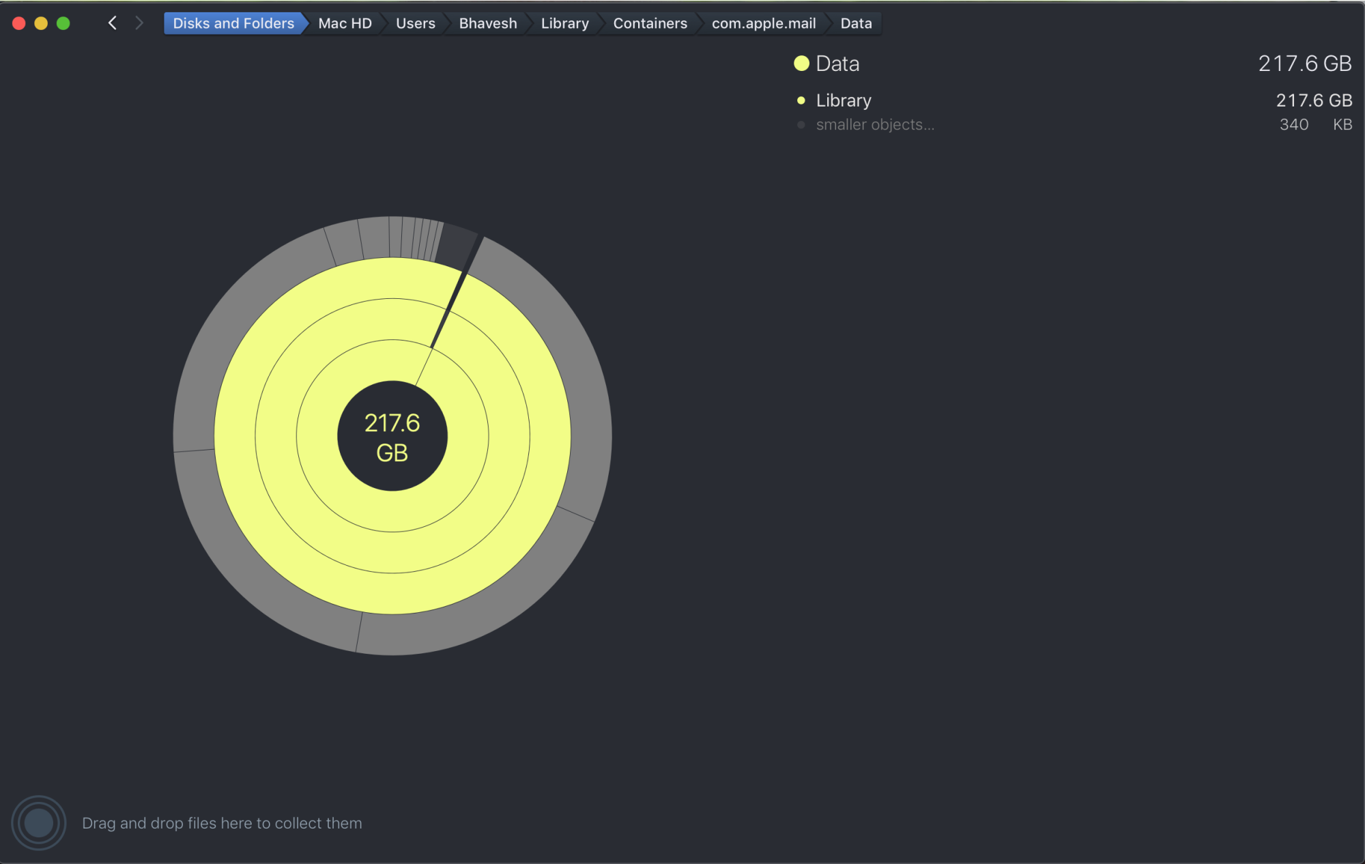This screenshot has width=1365, height=864.
Task: Open Library entry in the size list
Action: [844, 100]
